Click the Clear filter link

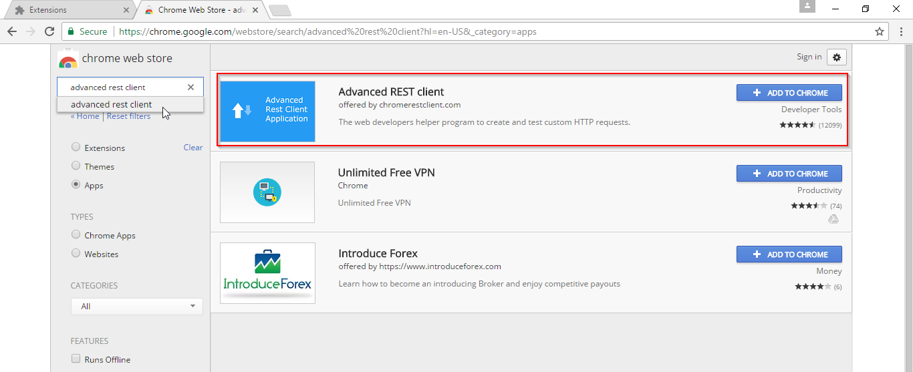click(193, 148)
